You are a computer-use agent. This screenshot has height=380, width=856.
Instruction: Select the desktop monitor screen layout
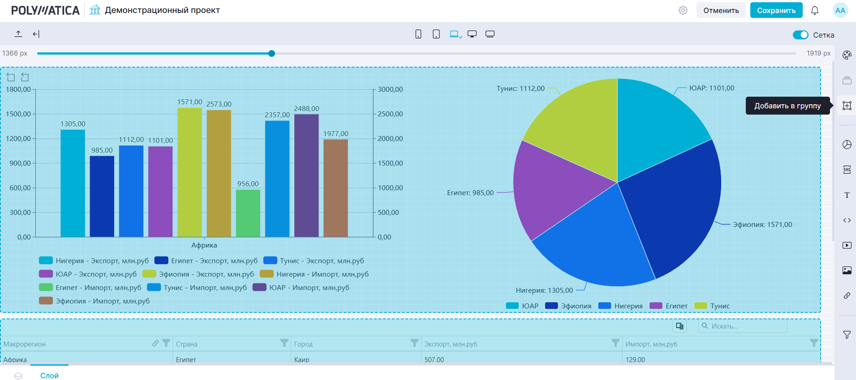pos(472,34)
